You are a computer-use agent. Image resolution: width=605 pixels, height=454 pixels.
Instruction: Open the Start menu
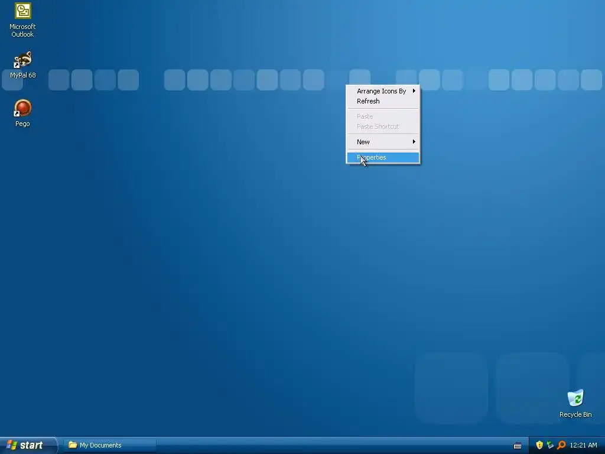pos(28,445)
